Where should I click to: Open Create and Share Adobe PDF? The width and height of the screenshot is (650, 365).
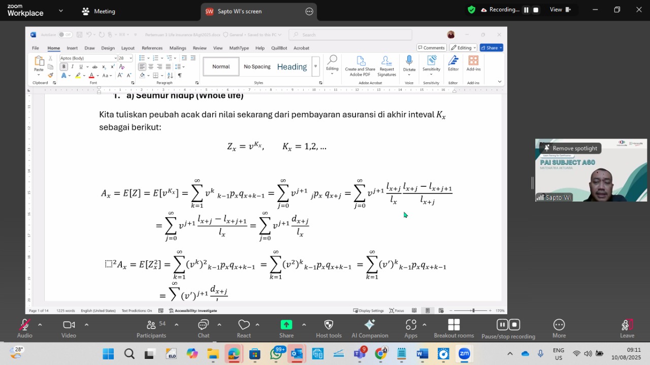click(360, 67)
